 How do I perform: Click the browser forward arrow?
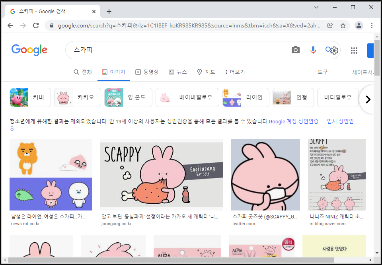click(23, 25)
